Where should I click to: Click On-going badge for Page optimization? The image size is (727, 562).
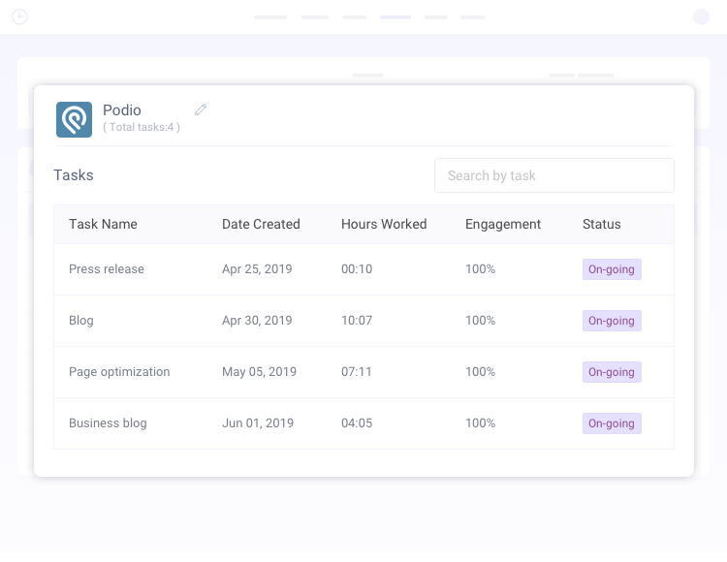coord(612,372)
